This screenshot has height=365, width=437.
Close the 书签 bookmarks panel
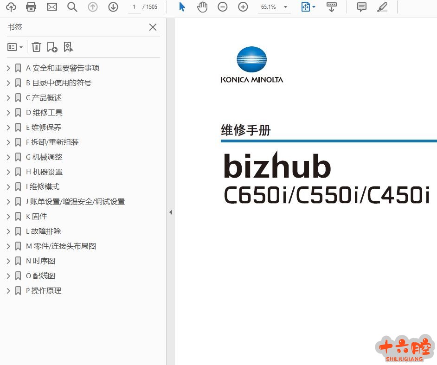pyautogui.click(x=153, y=27)
